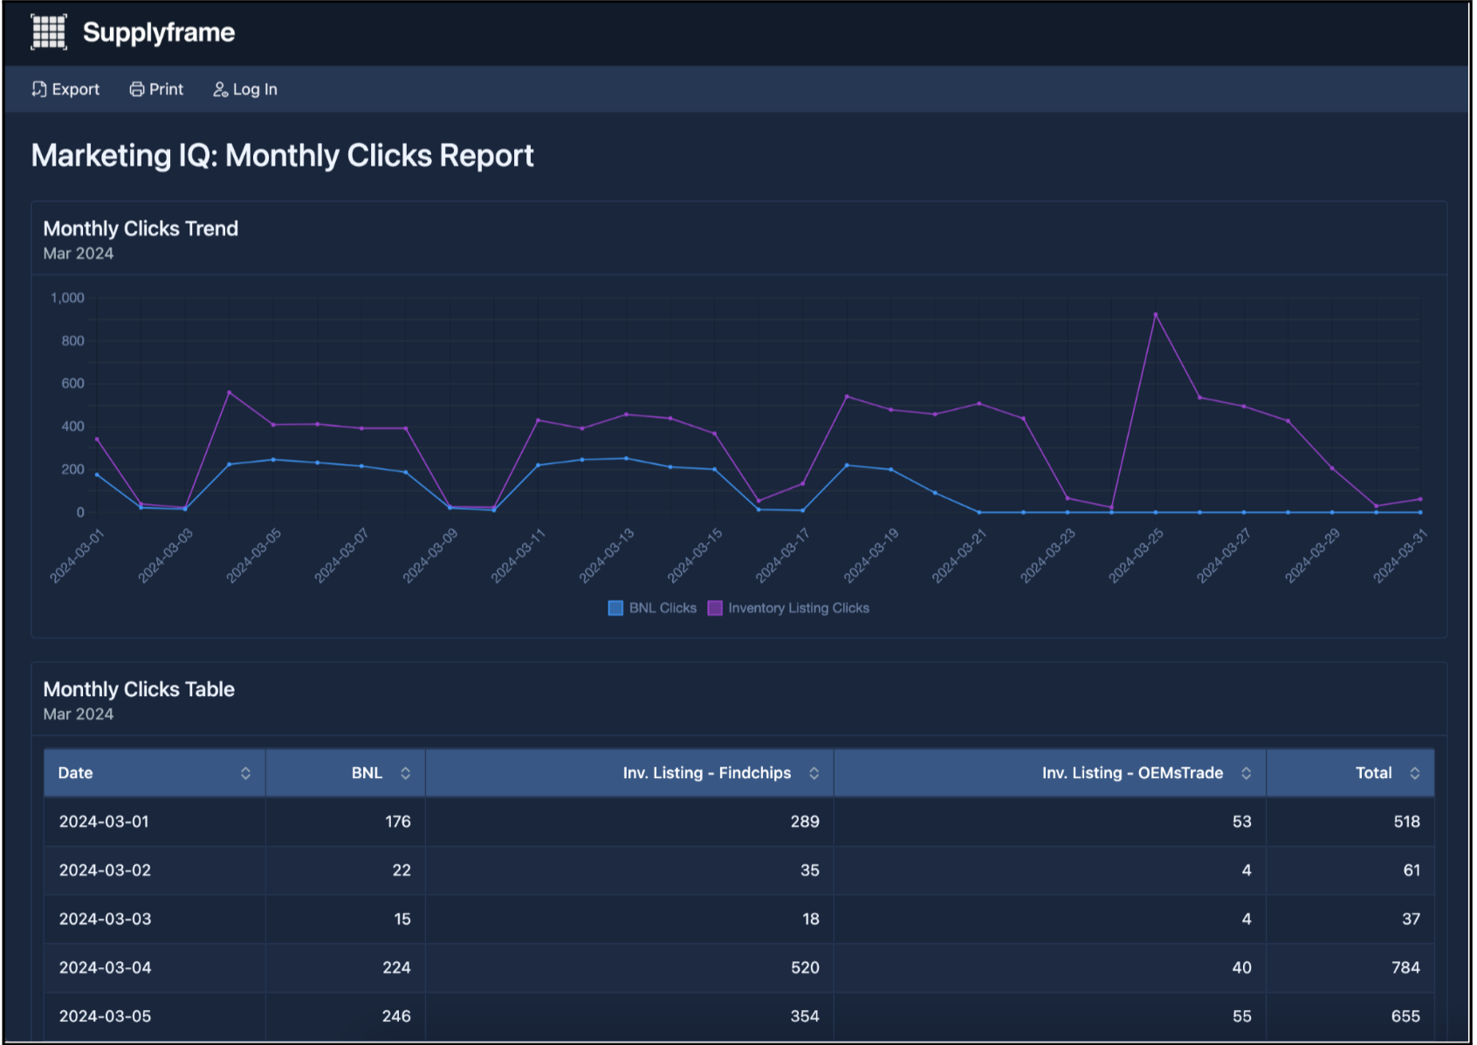1477x1045 pixels.
Task: Open the Export menu item
Action: (75, 89)
